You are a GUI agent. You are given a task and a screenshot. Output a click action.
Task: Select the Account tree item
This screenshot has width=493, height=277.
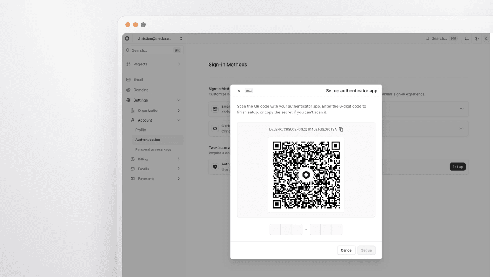156,120
